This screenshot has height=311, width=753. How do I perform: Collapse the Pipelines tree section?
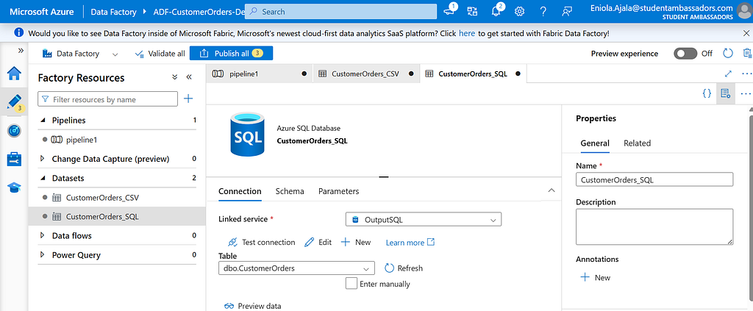click(x=42, y=120)
